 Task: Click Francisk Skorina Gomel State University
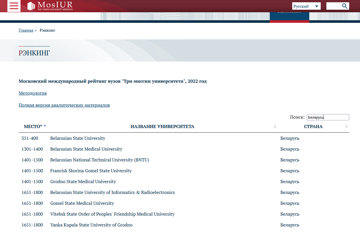(x=91, y=171)
